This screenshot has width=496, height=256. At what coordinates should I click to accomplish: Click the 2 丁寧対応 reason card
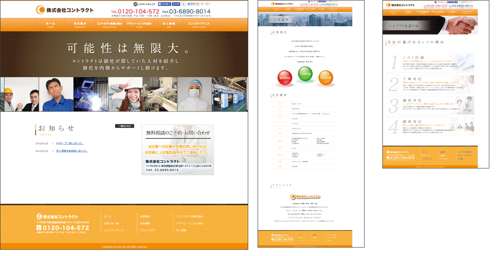(x=430, y=84)
